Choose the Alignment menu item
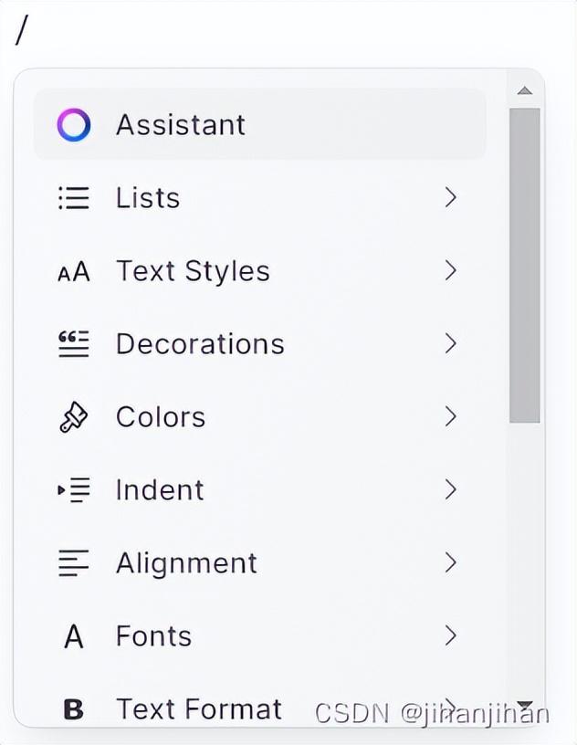This screenshot has width=577, height=745. (x=186, y=563)
